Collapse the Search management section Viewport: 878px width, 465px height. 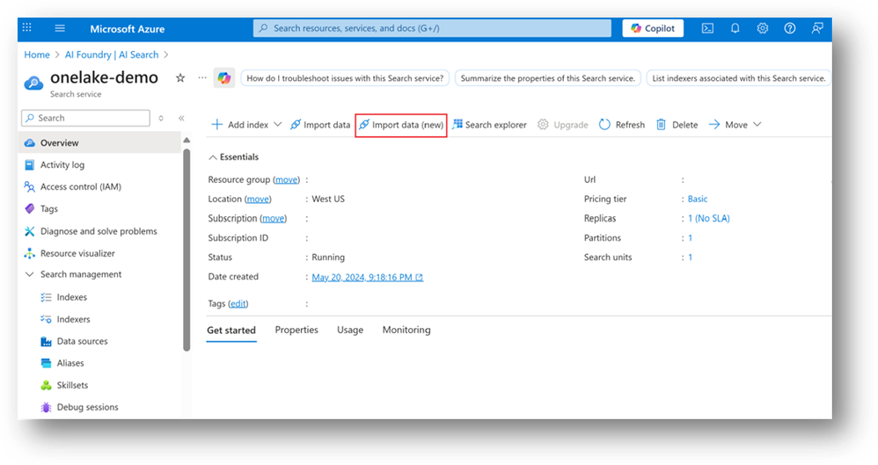tap(30, 274)
